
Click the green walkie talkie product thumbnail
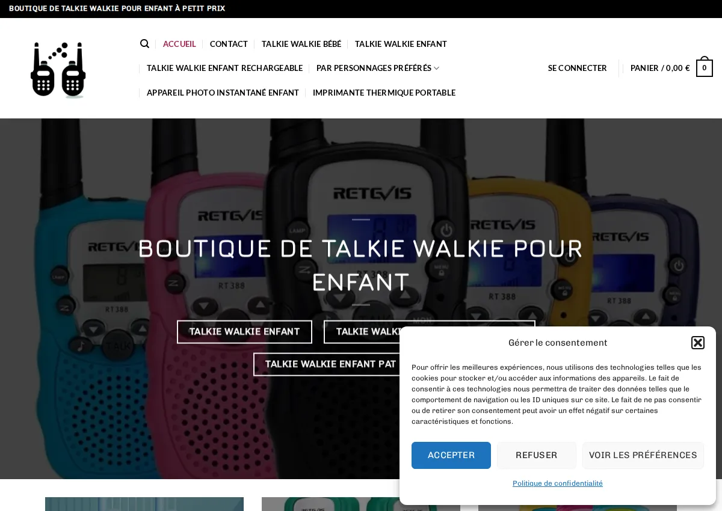click(330, 504)
